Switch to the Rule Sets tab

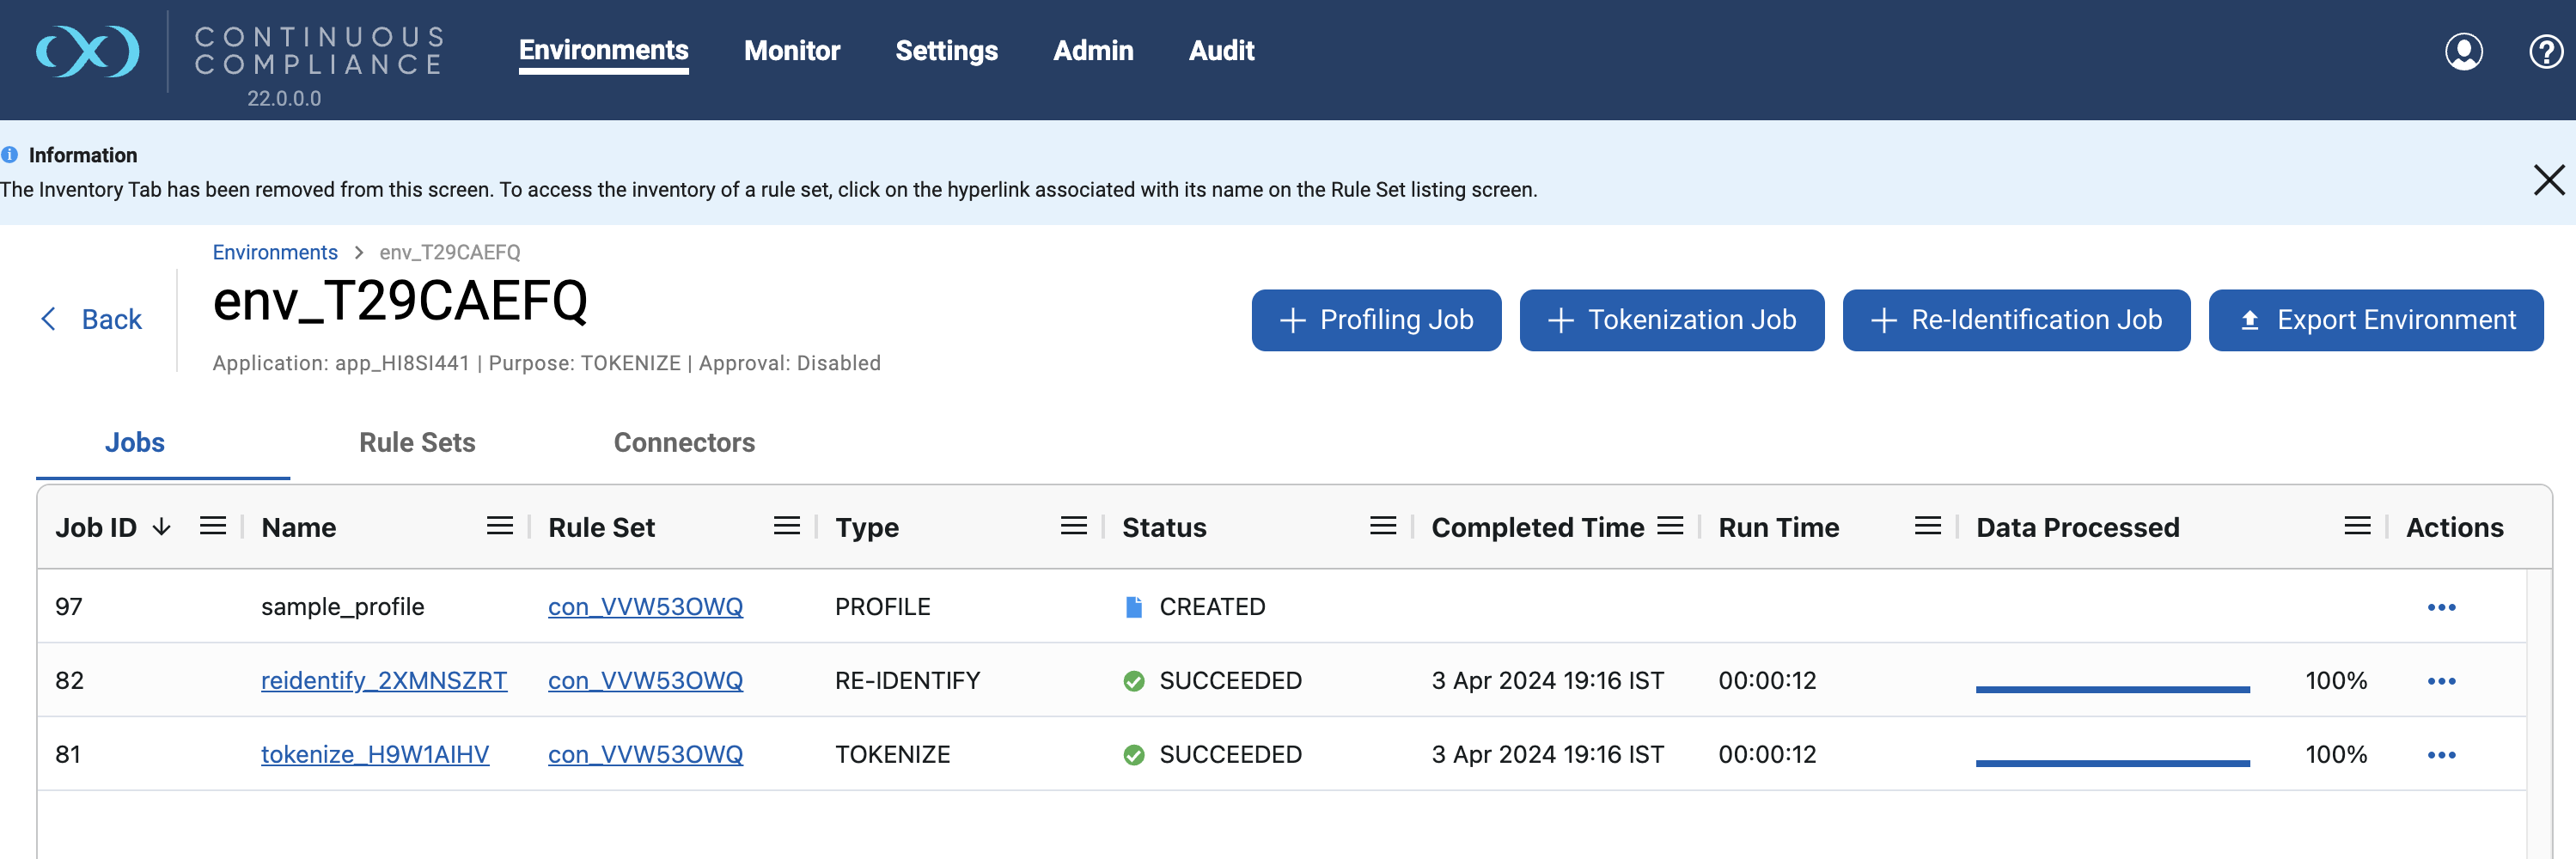click(417, 442)
